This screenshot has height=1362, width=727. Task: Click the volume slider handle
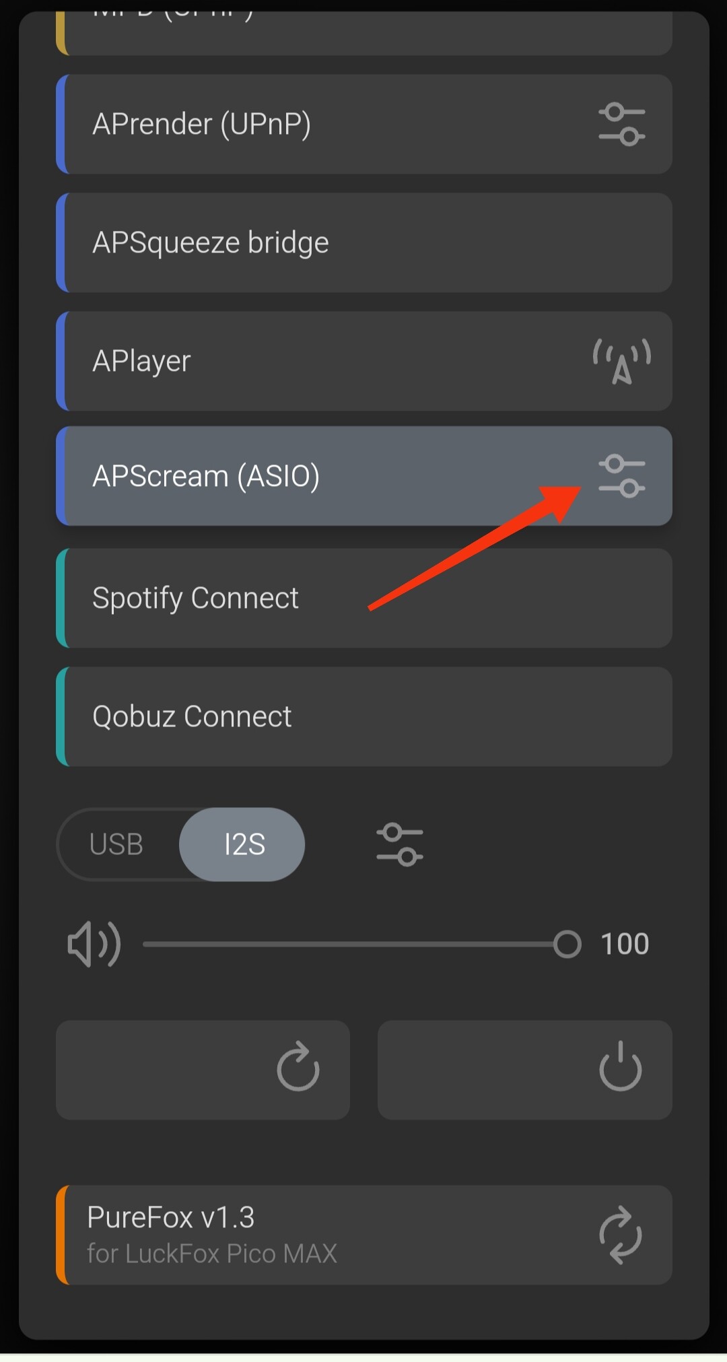click(567, 944)
